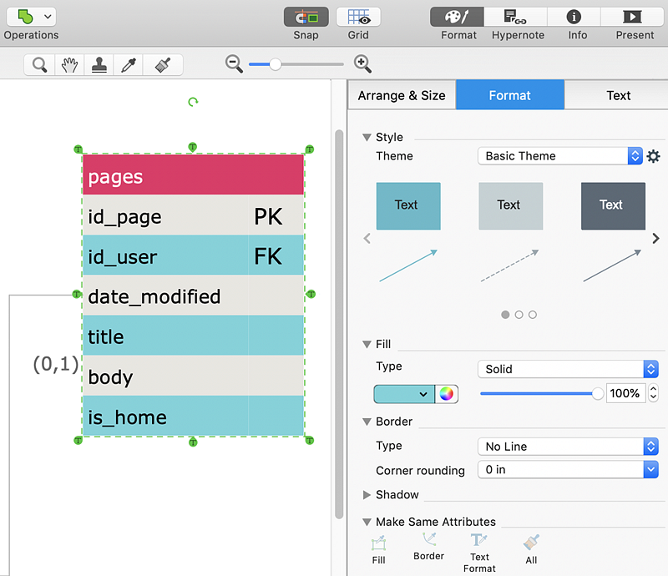Select the first style page dot
This screenshot has height=576, width=668.
pos(505,315)
